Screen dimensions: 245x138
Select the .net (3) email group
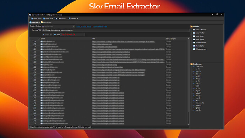coord(198,98)
